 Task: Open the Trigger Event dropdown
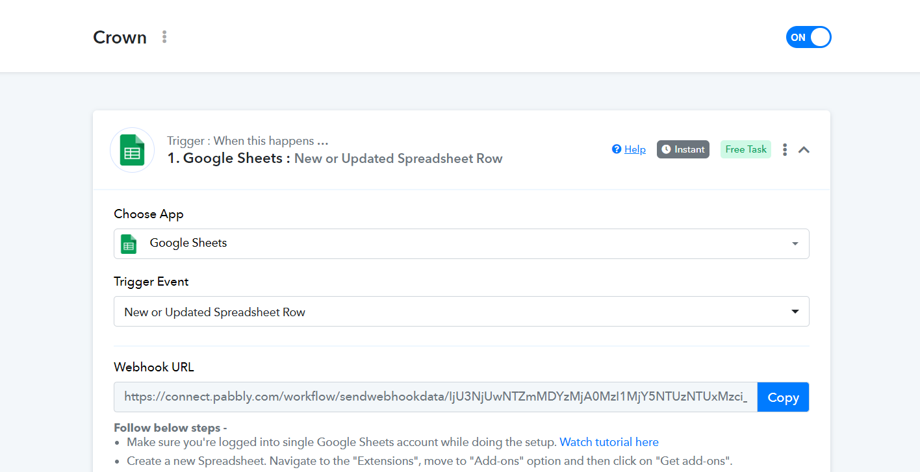point(461,312)
